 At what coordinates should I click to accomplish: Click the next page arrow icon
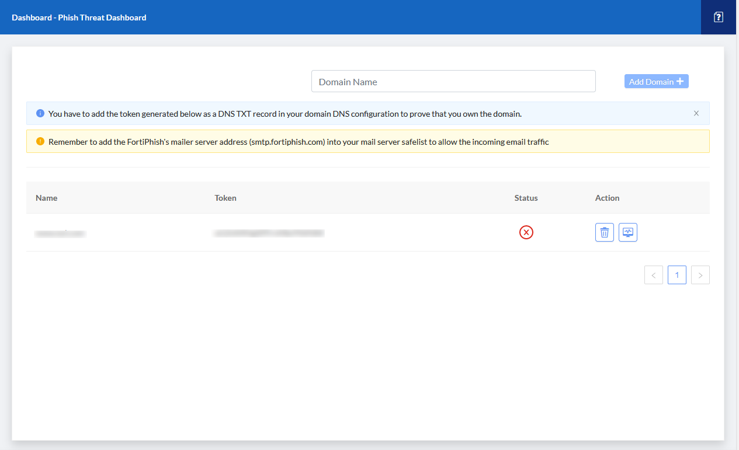pos(700,274)
